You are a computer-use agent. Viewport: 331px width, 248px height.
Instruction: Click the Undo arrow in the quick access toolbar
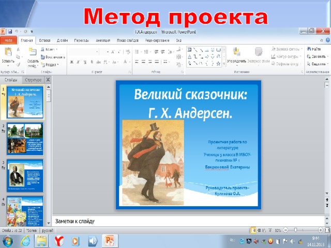(17, 32)
